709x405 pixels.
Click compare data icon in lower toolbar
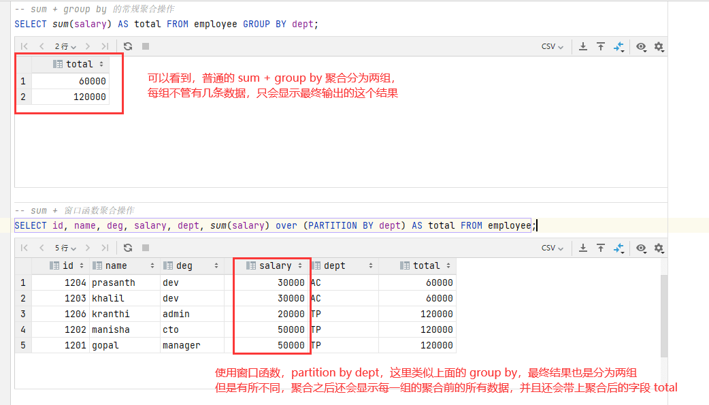coord(619,248)
